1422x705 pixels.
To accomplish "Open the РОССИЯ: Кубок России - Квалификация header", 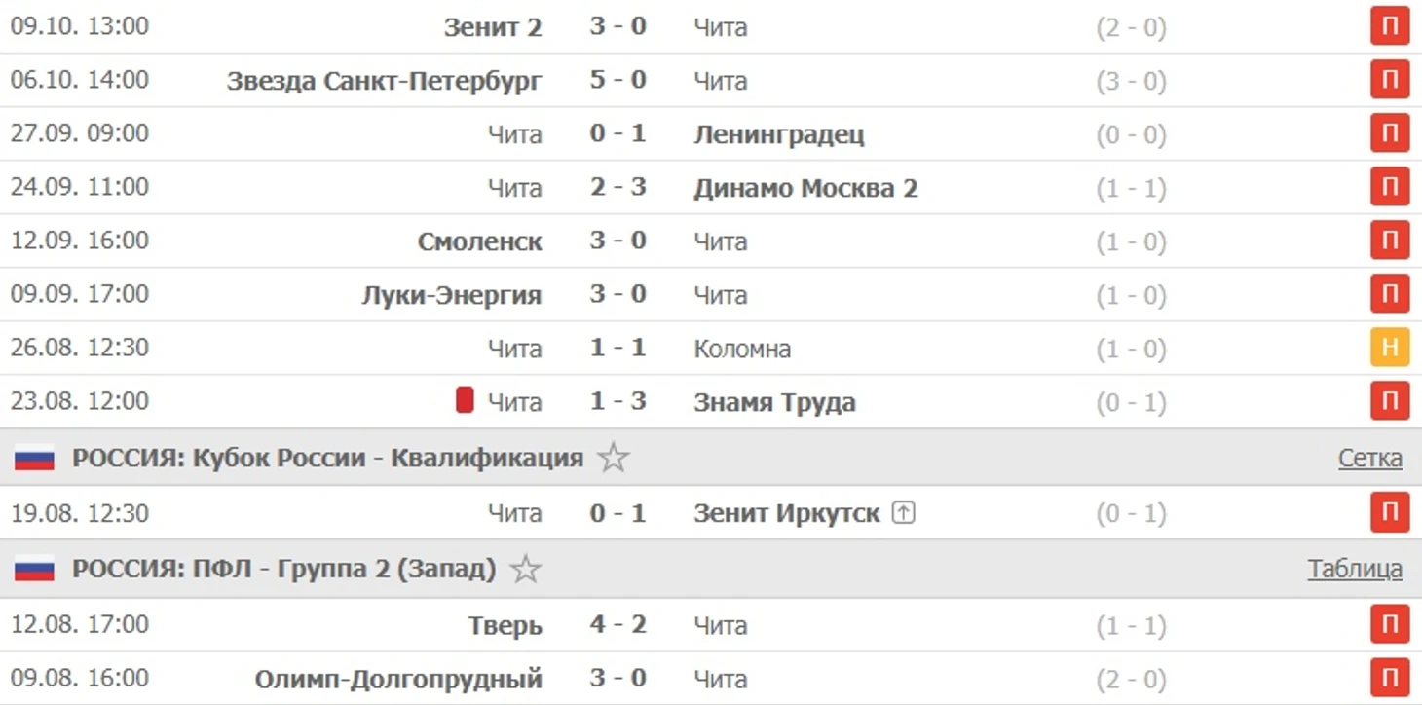I will (x=327, y=458).
